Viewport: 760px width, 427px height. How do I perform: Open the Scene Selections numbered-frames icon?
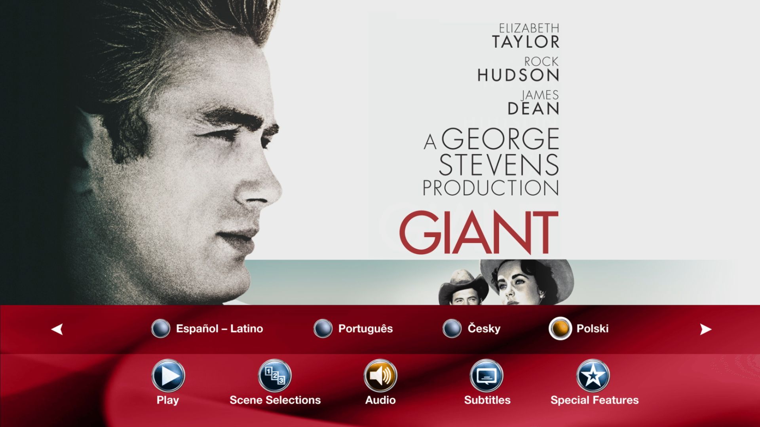[x=275, y=376]
